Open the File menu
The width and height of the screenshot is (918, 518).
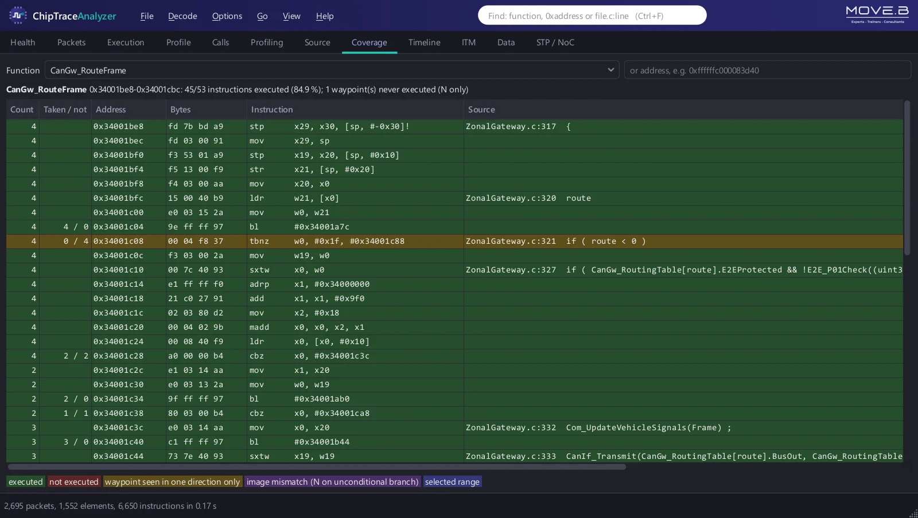(x=147, y=16)
